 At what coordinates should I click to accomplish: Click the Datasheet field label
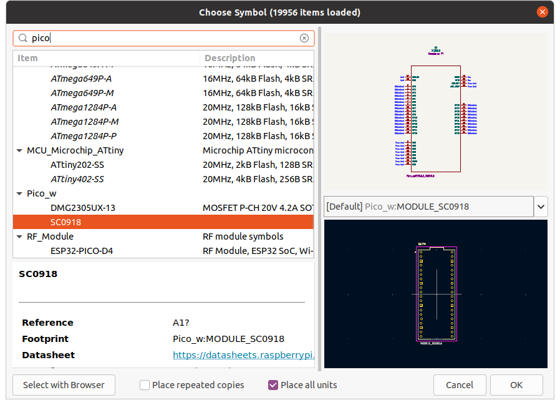(48, 355)
